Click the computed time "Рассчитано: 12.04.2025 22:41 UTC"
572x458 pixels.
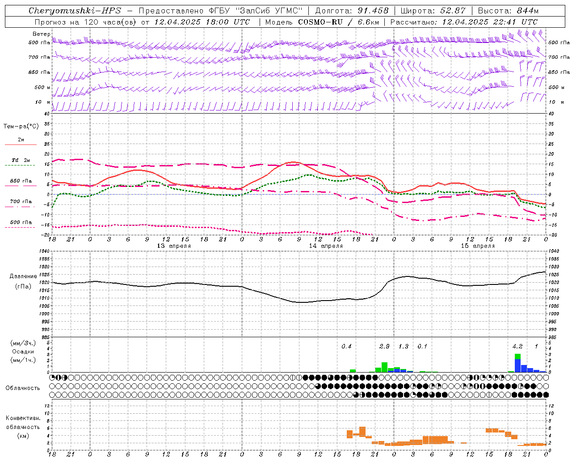click(x=464, y=22)
